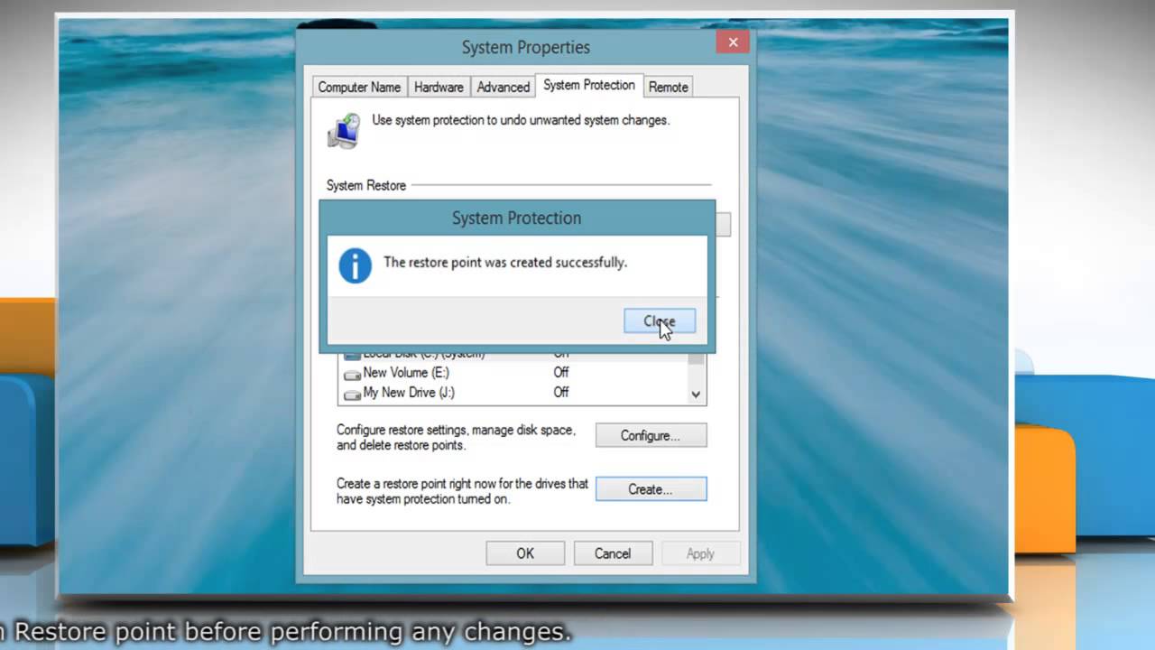This screenshot has width=1155, height=650.
Task: Click the Off status for My New Drive (J:)
Action: click(561, 393)
